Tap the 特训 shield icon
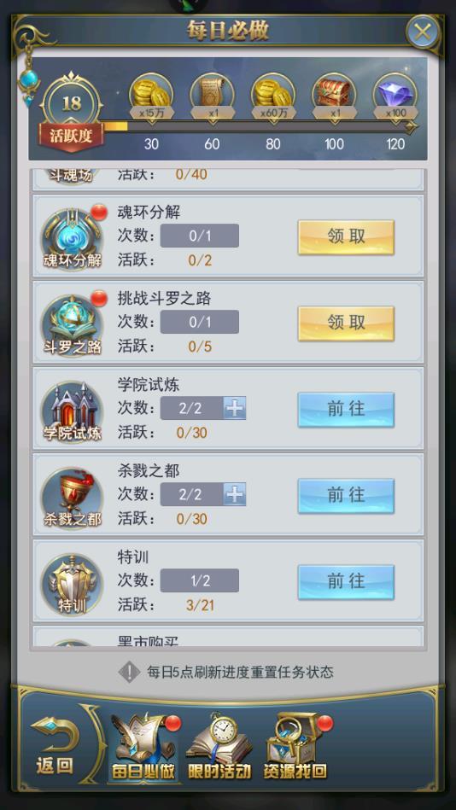The image size is (456, 810). point(72,584)
